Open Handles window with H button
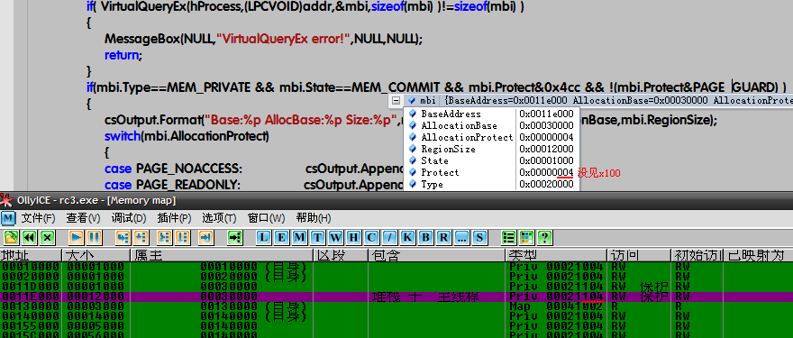The width and height of the screenshot is (793, 338). click(x=353, y=237)
